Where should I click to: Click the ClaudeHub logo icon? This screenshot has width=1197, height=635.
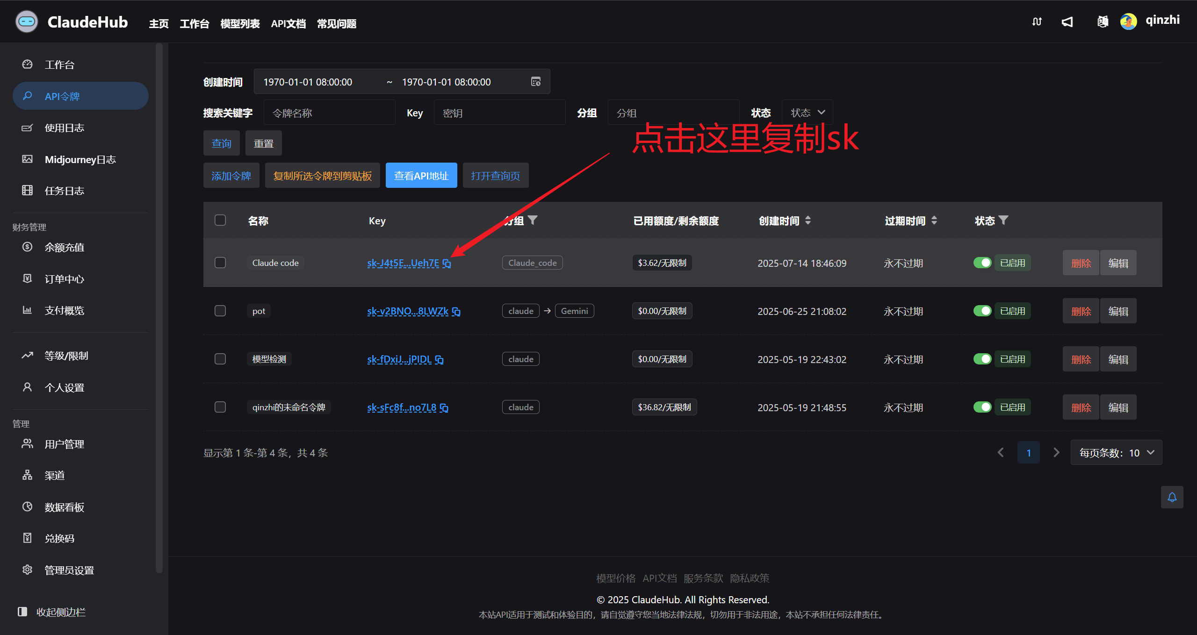point(27,22)
